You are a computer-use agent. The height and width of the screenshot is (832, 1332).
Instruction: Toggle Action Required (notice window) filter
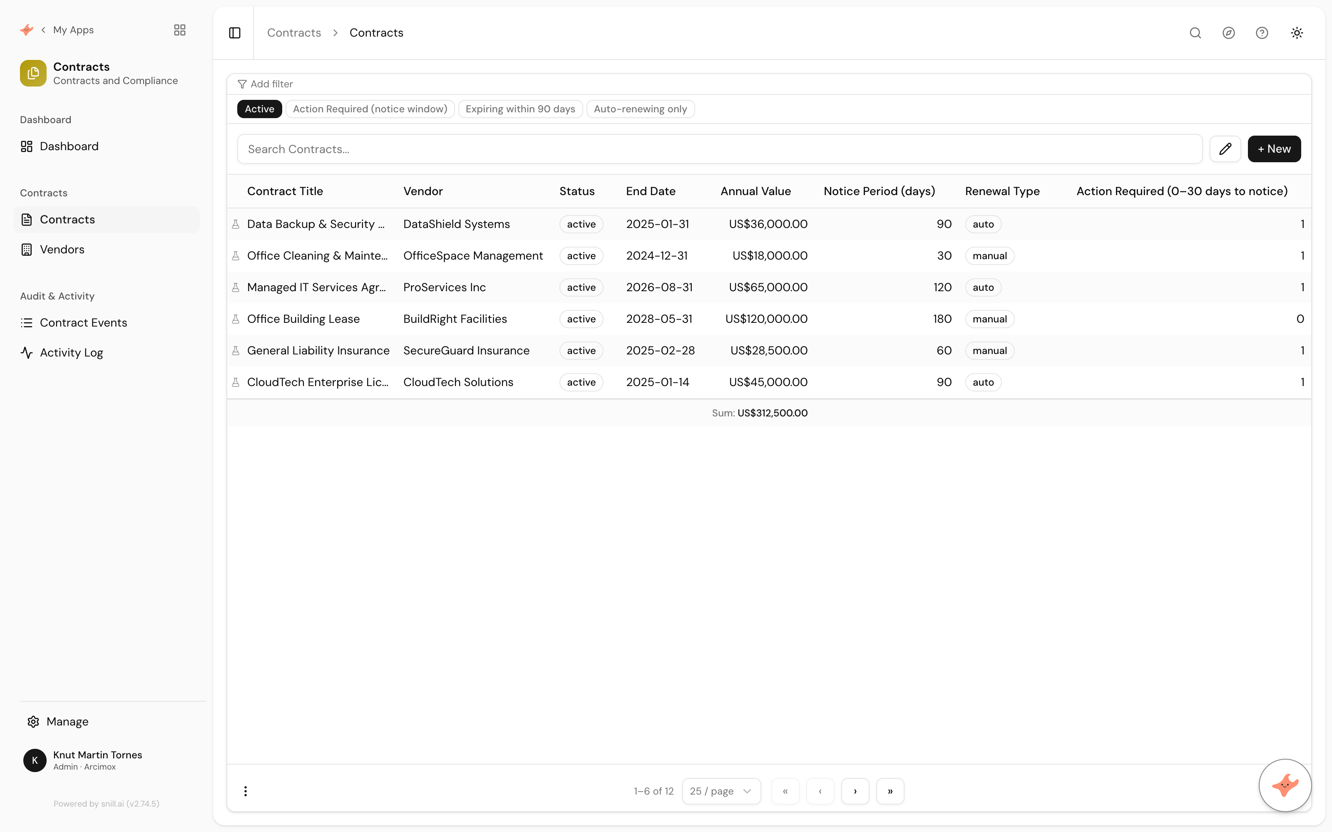pyautogui.click(x=370, y=109)
